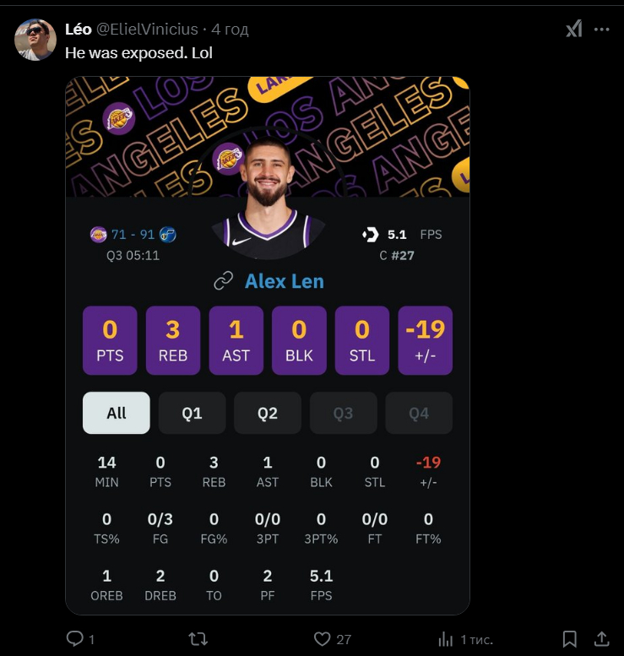Image resolution: width=624 pixels, height=656 pixels.
Task: Click the Léo display name
Action: [x=79, y=30]
